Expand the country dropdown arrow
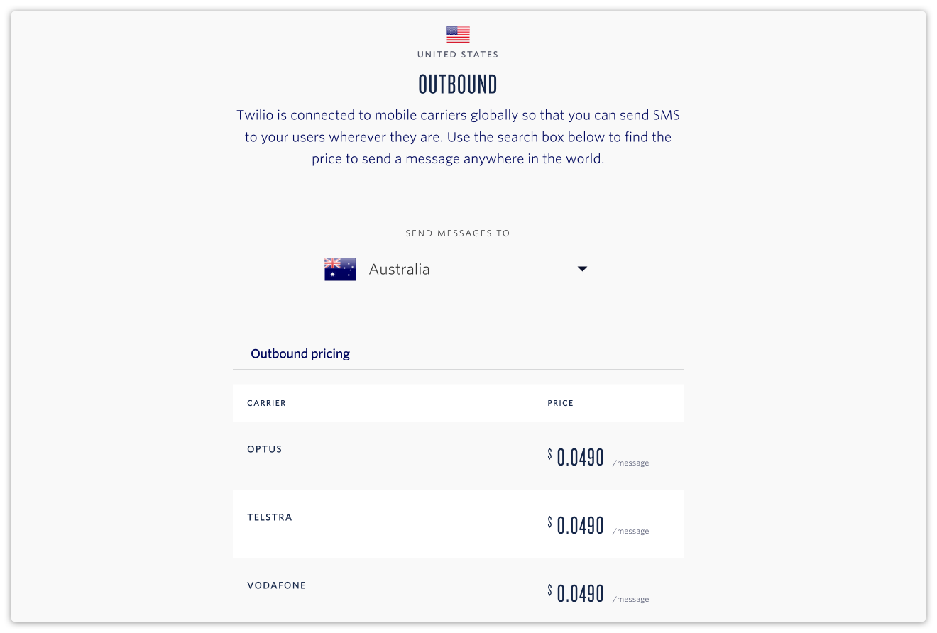The image size is (937, 633). (x=582, y=269)
